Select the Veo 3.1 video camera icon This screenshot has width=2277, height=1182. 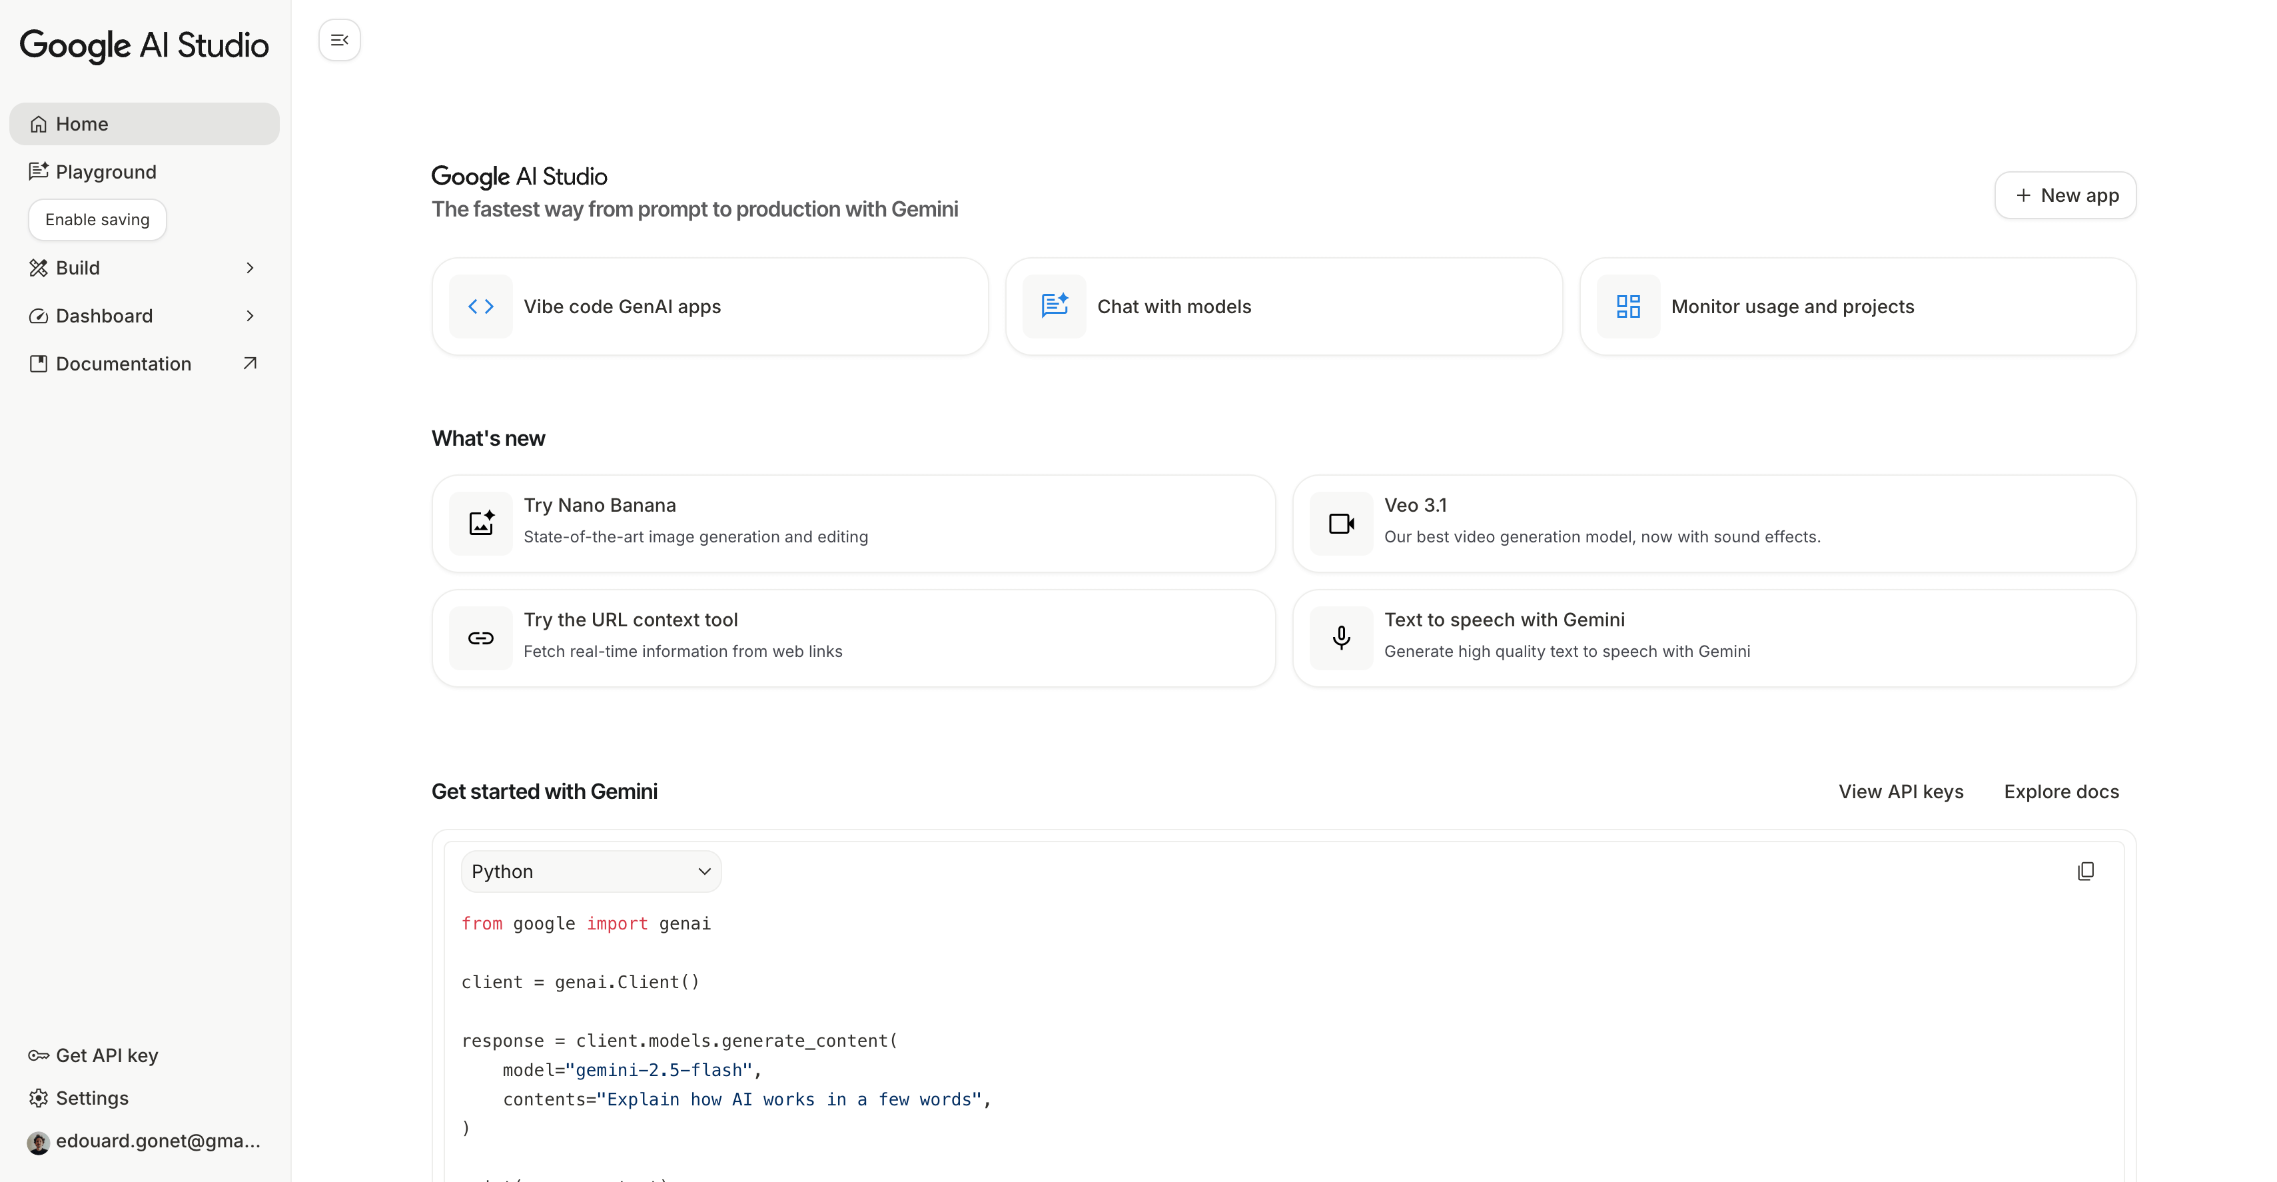click(1341, 522)
